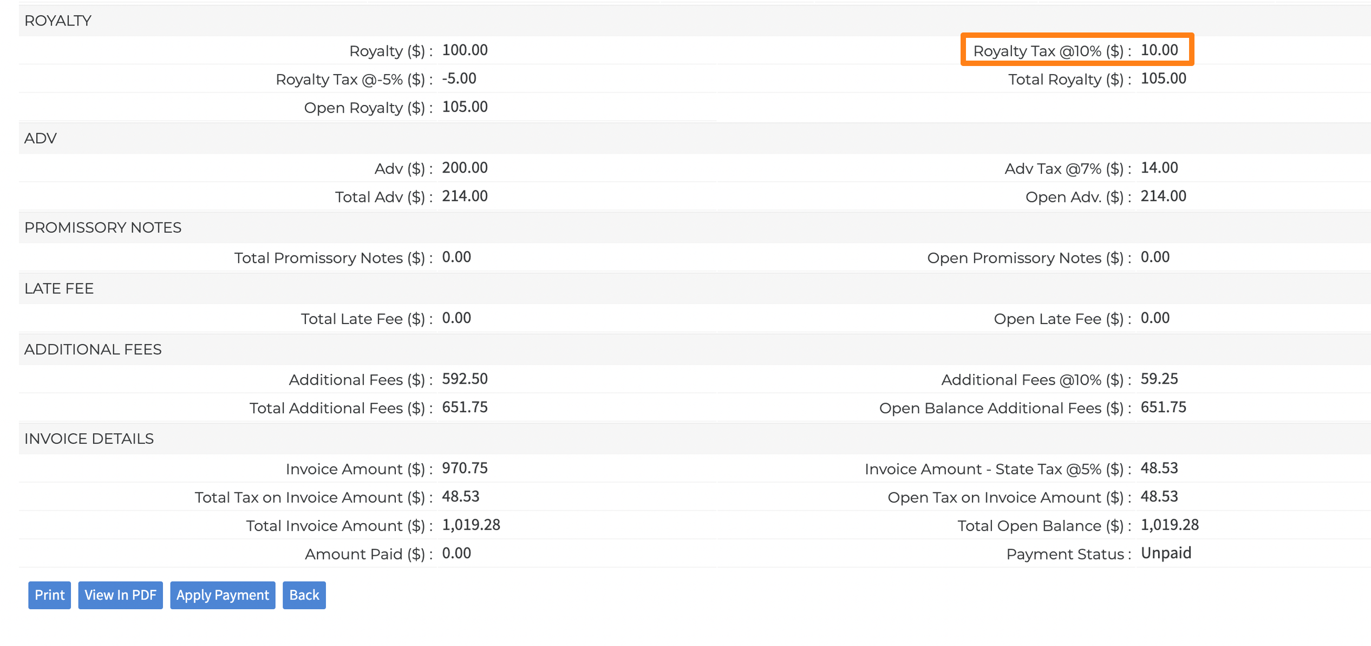This screenshot has height=646, width=1371.
Task: Click the Invoice Details section header
Action: (x=89, y=439)
